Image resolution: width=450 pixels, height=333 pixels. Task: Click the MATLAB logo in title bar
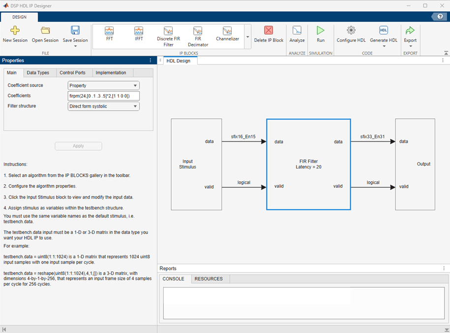coord(5,5)
